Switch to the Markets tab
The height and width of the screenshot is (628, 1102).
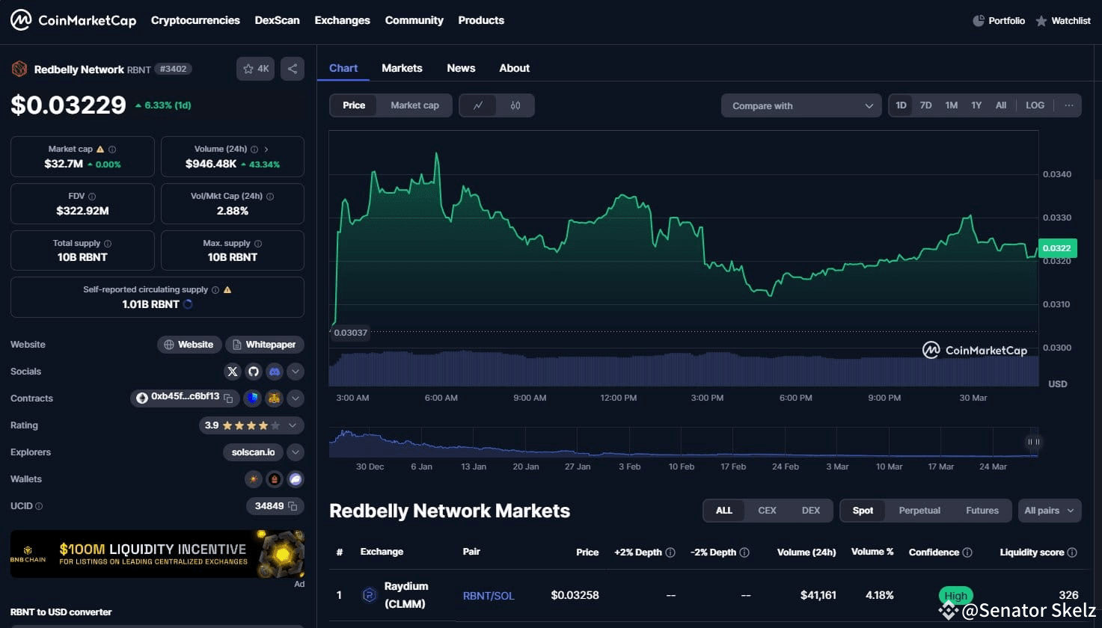pyautogui.click(x=402, y=68)
